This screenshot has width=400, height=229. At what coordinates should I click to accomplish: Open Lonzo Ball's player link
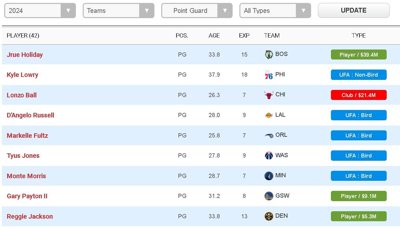[22, 95]
